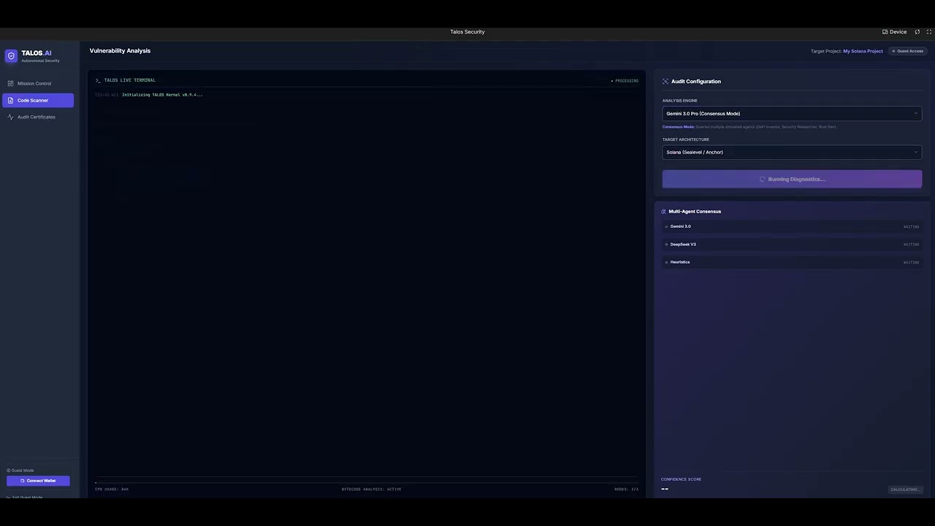The width and height of the screenshot is (935, 526).
Task: Click the Heuristics agent row
Action: click(792, 262)
